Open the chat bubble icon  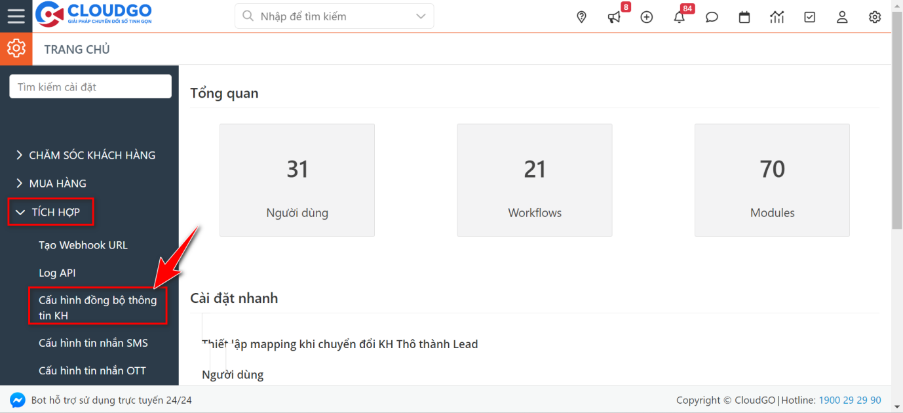[712, 17]
